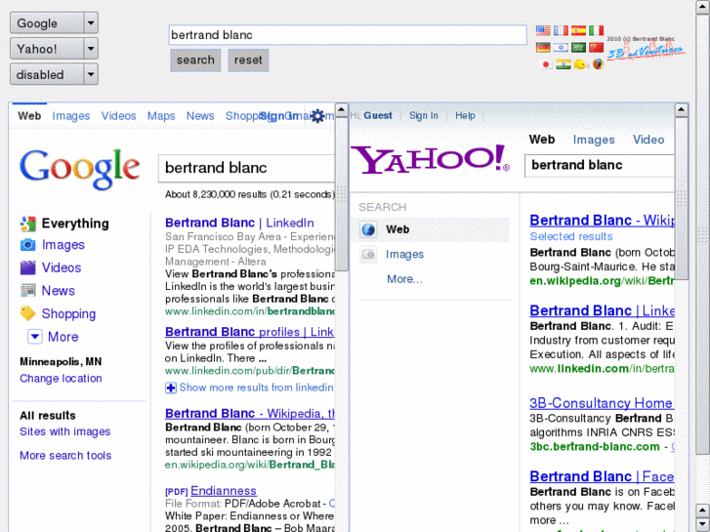Click the reset button
The image size is (710, 532).
point(248,61)
